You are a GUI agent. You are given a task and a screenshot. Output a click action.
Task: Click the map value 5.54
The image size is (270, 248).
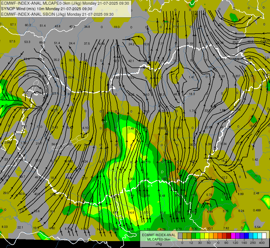[257, 227]
